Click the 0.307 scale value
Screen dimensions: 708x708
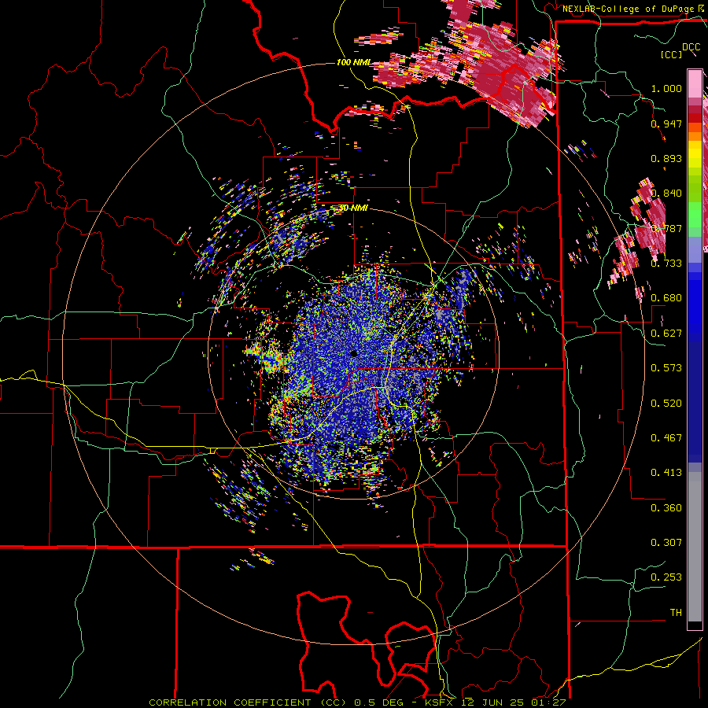[666, 543]
